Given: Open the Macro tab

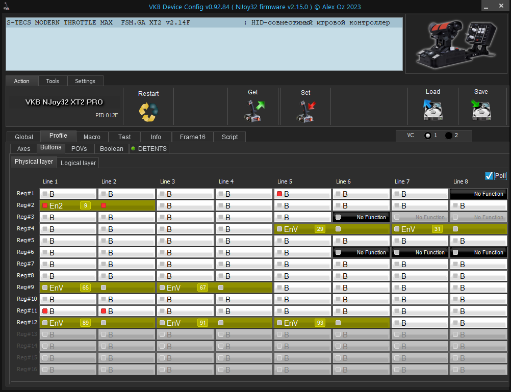Looking at the screenshot, I should [92, 137].
